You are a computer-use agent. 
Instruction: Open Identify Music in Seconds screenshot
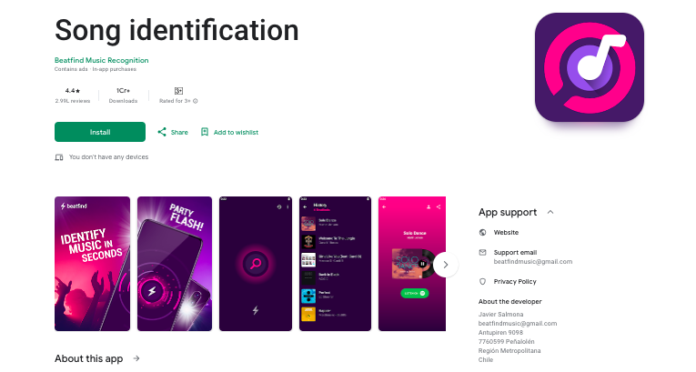point(92,264)
